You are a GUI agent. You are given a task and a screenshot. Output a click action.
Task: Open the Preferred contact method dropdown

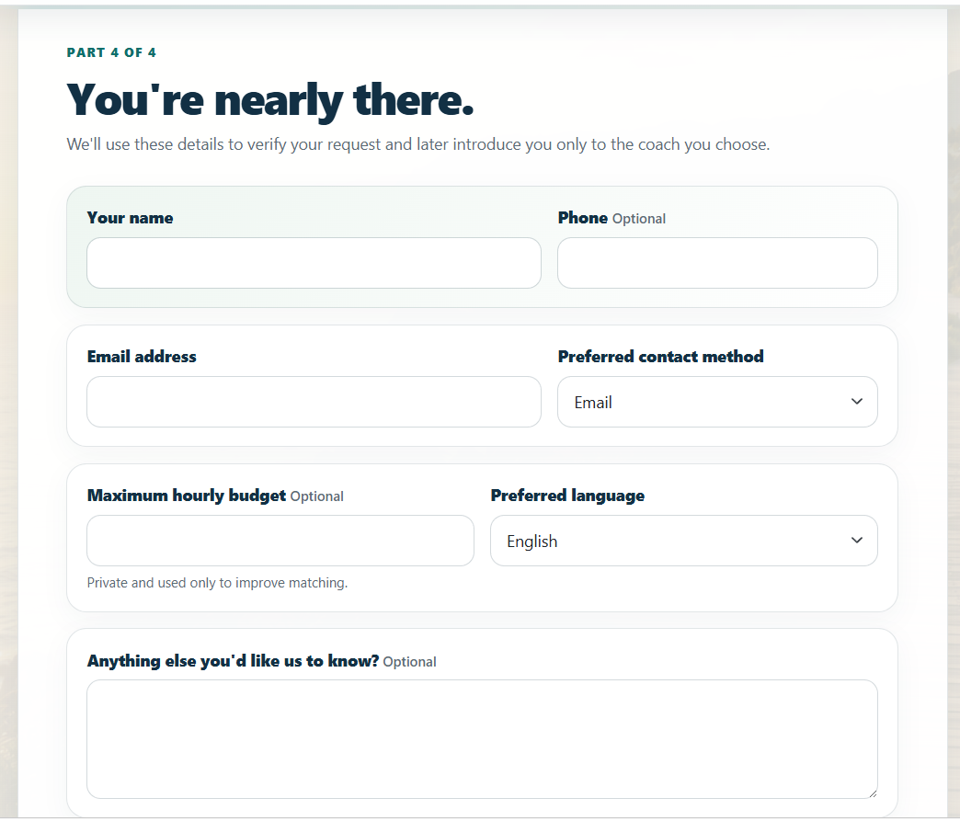pyautogui.click(x=717, y=402)
